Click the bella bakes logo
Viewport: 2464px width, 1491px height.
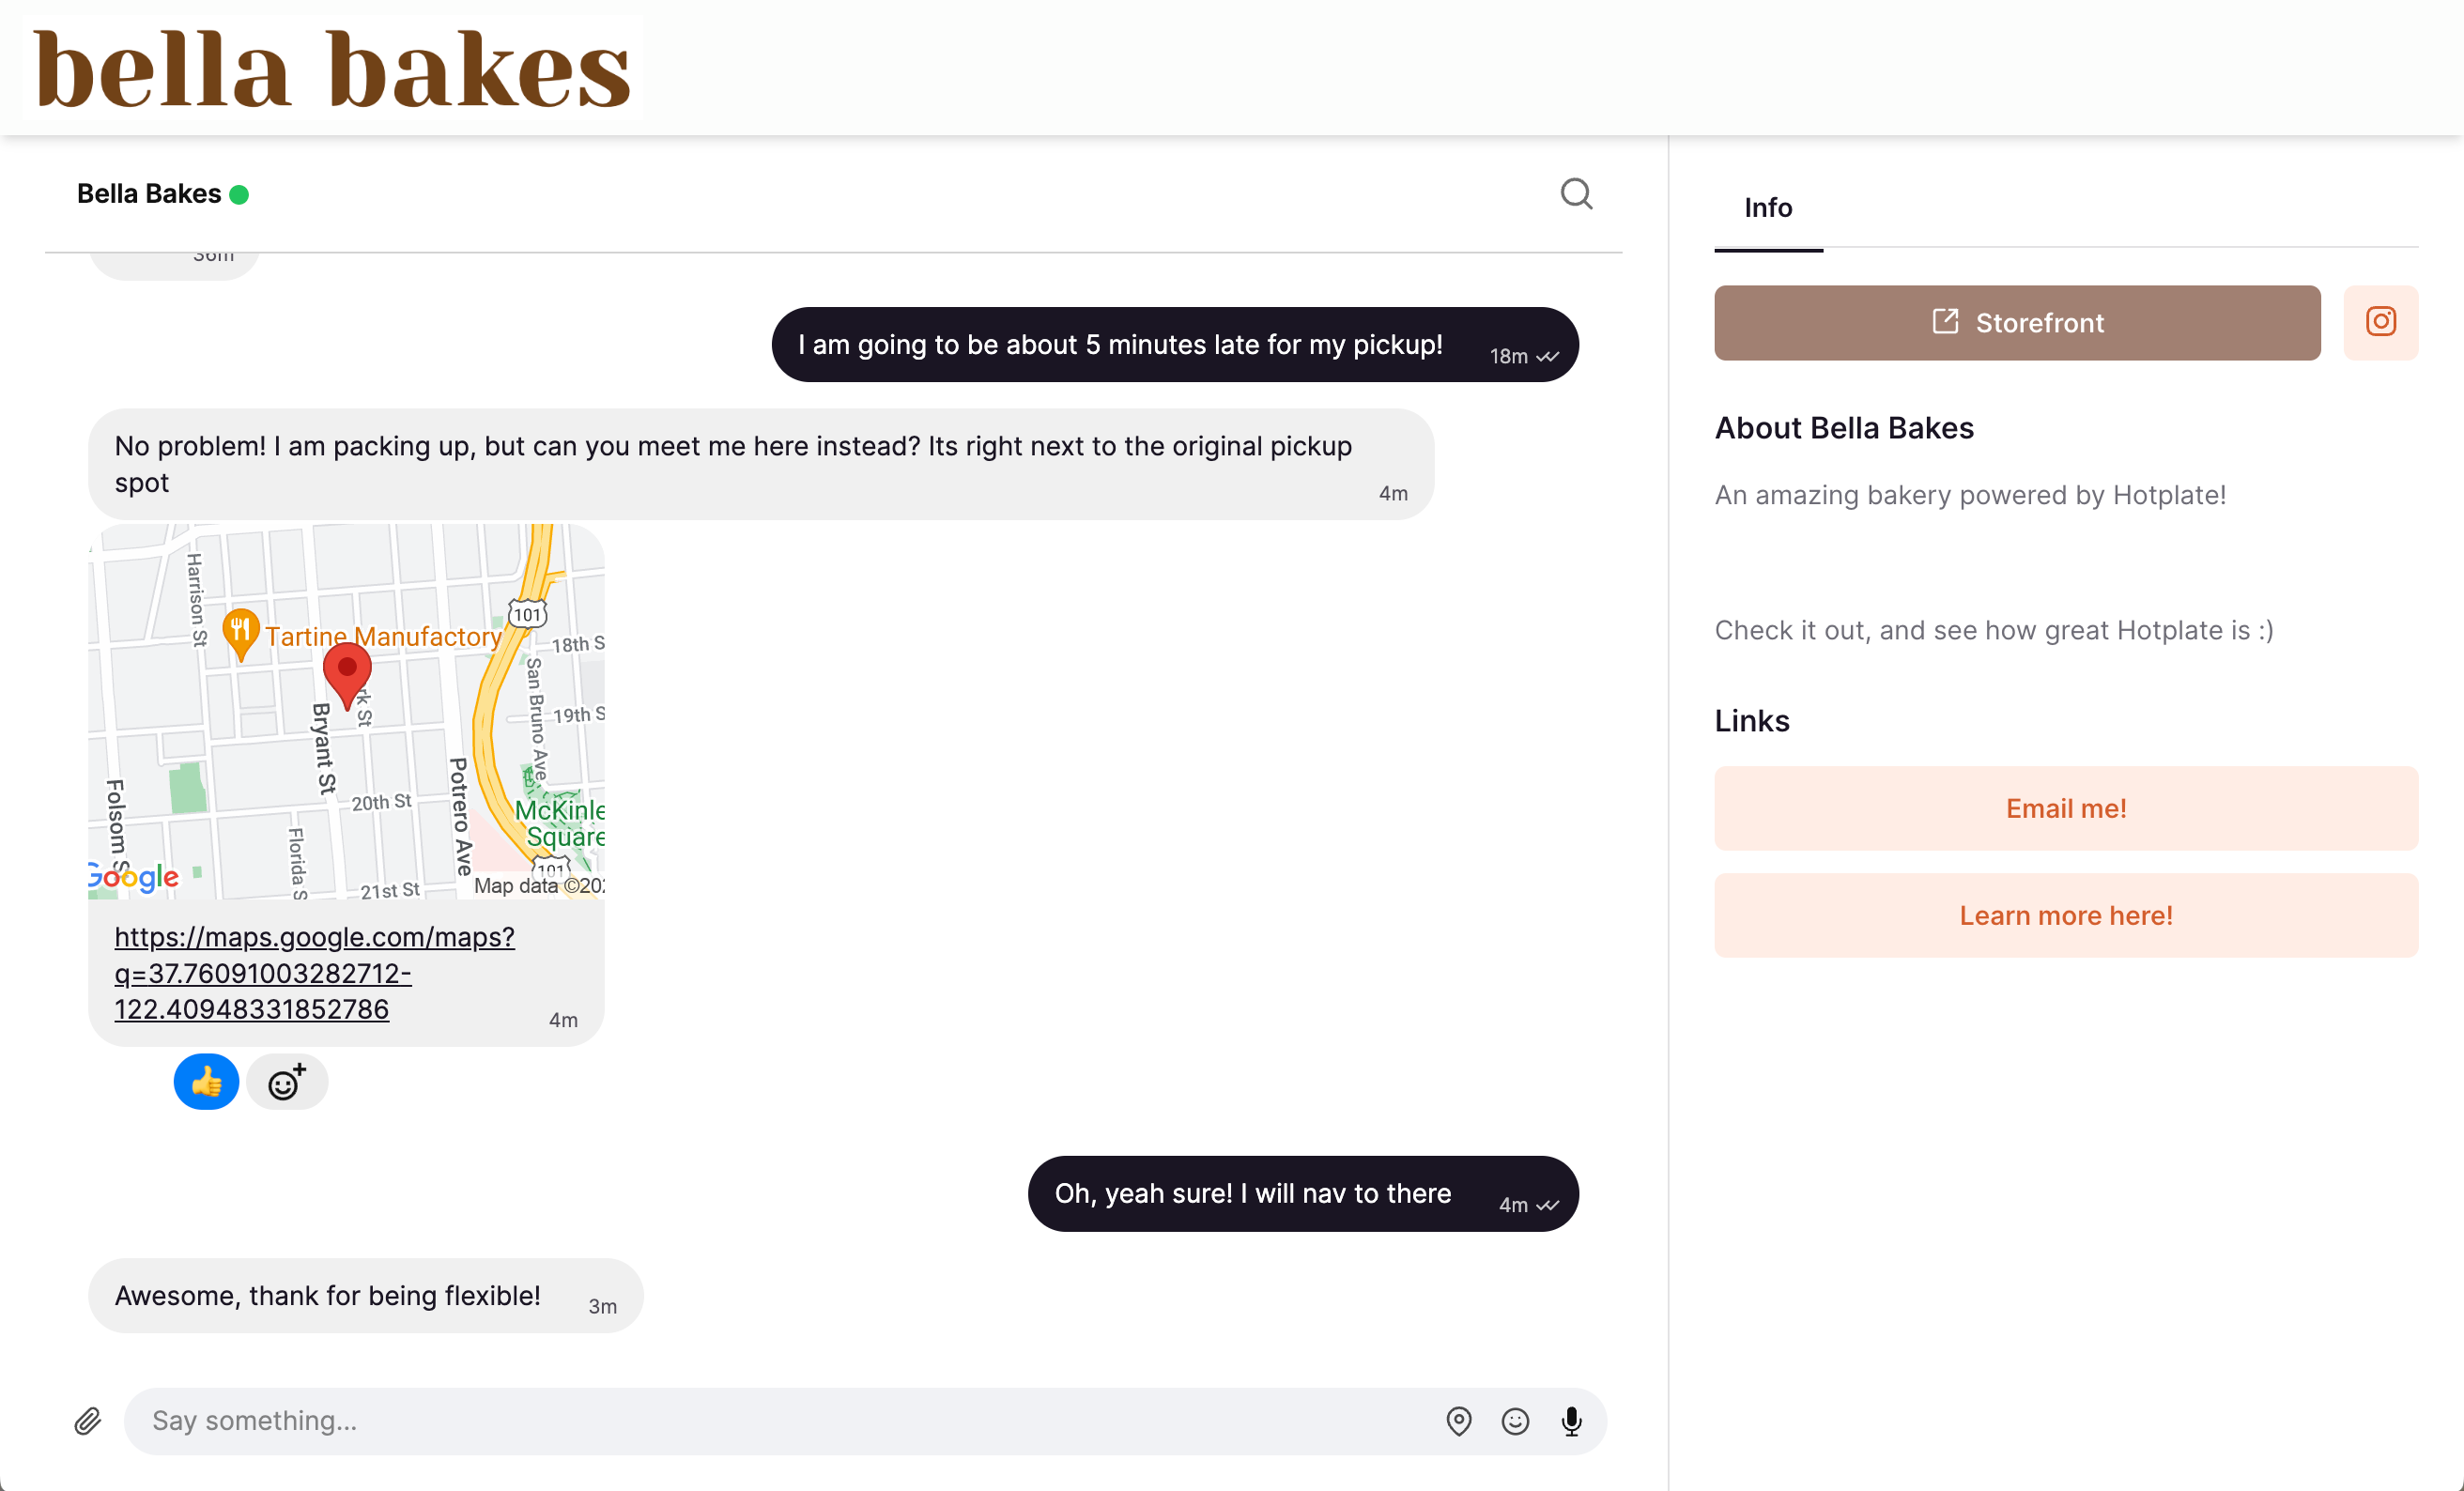pyautogui.click(x=332, y=68)
